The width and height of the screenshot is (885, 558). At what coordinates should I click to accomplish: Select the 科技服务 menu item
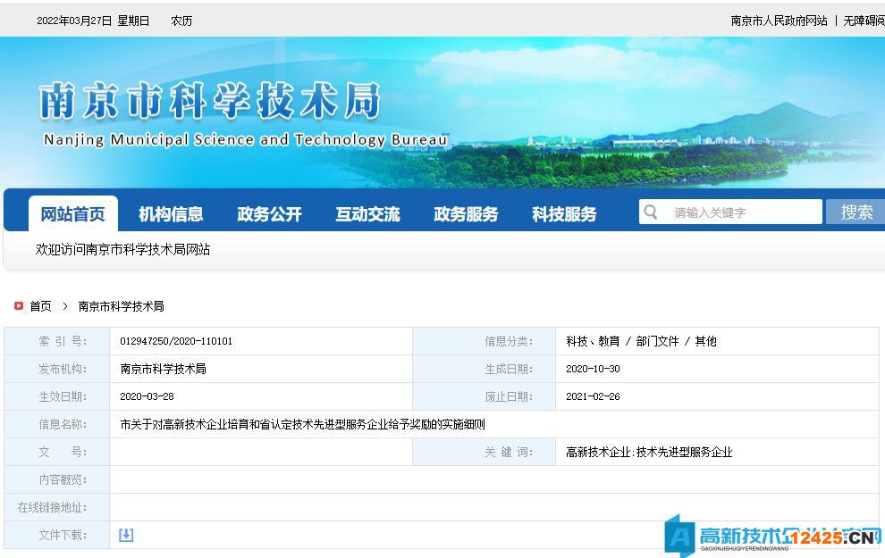point(564,214)
